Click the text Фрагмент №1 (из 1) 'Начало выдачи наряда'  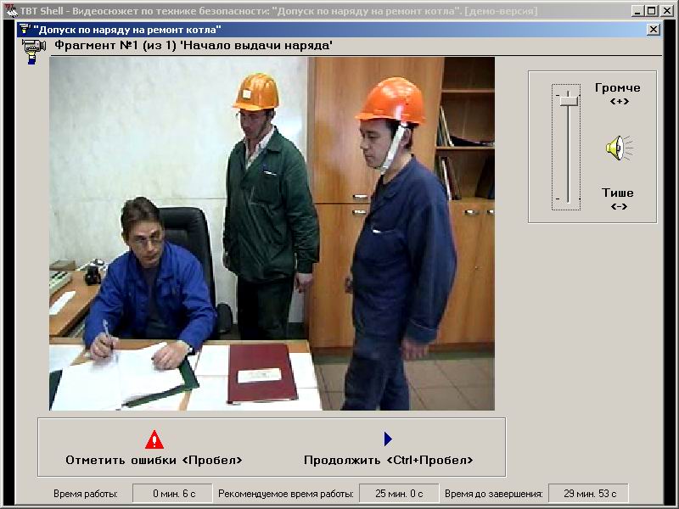point(194,45)
